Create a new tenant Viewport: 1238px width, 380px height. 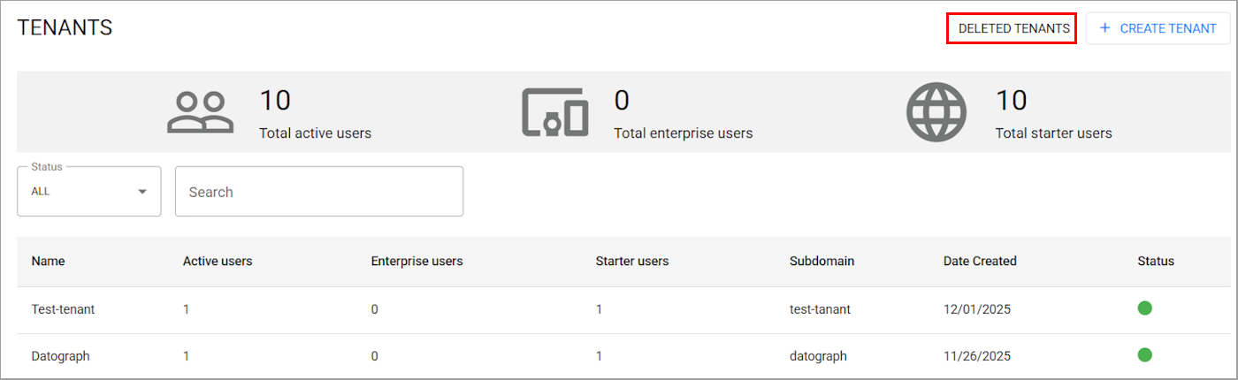(x=1158, y=28)
